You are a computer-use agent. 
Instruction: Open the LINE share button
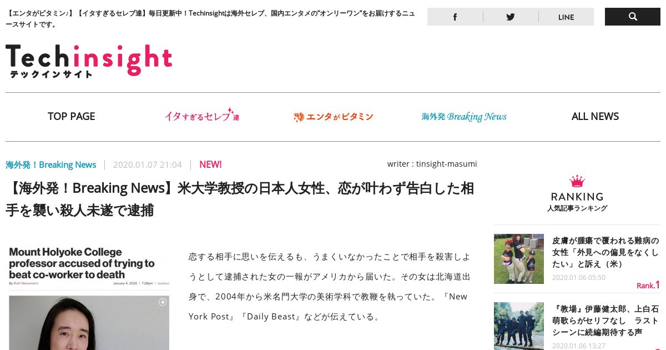[566, 17]
